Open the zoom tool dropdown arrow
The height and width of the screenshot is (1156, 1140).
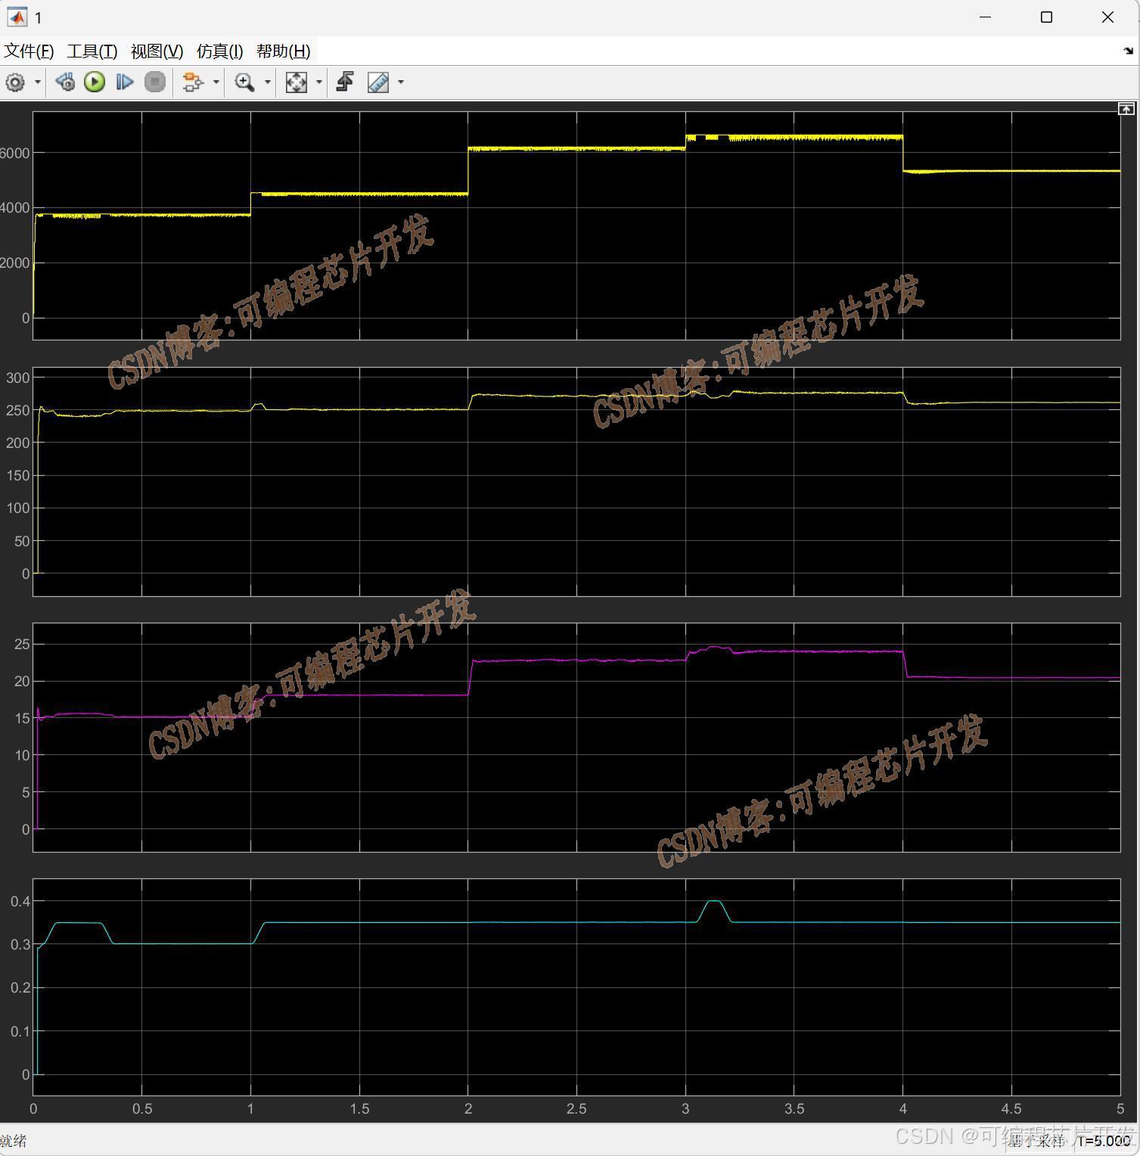(267, 82)
